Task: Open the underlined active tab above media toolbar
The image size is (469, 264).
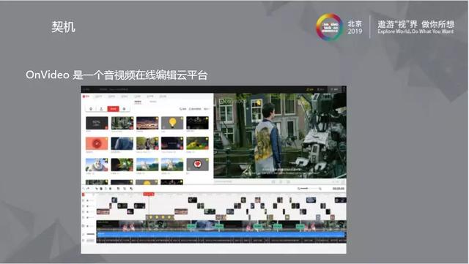Action: click(138, 102)
